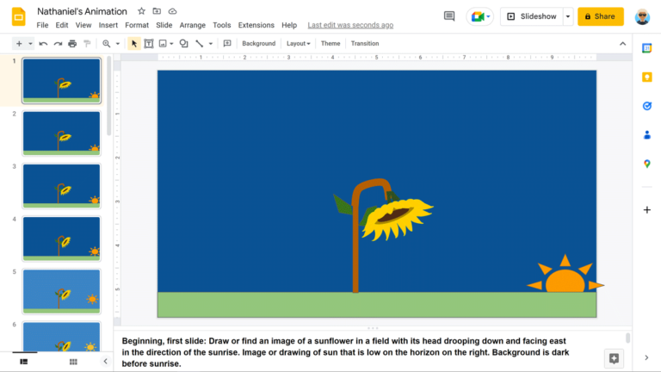Viewport: 661px width, 372px height.
Task: Expand the Slideshow options arrow
Action: [568, 16]
